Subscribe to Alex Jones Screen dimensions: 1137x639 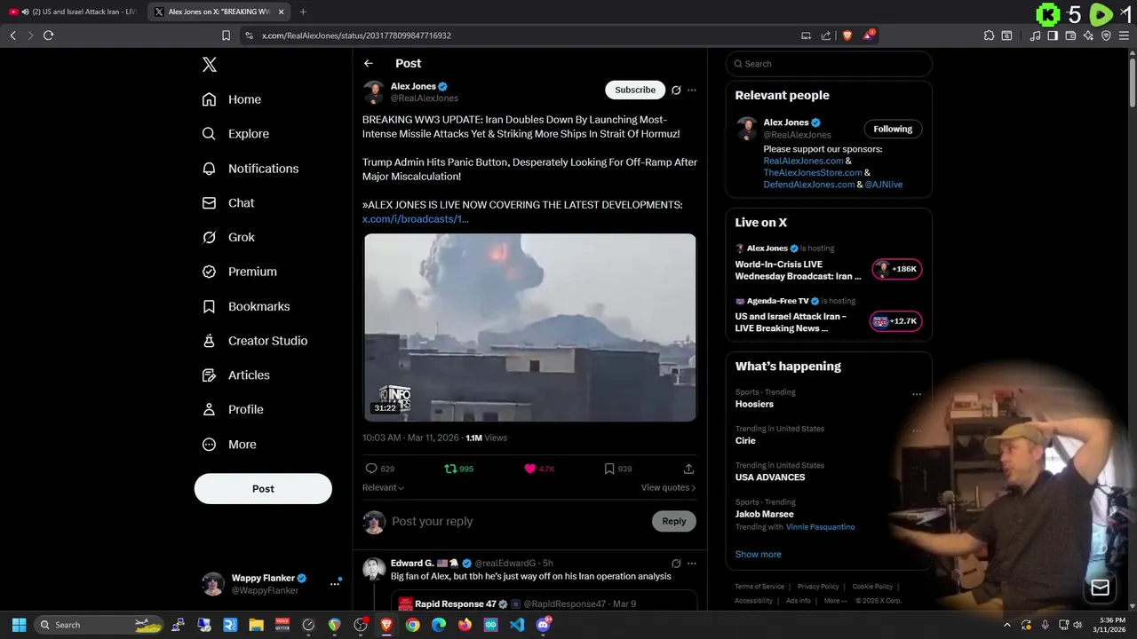pyautogui.click(x=635, y=90)
